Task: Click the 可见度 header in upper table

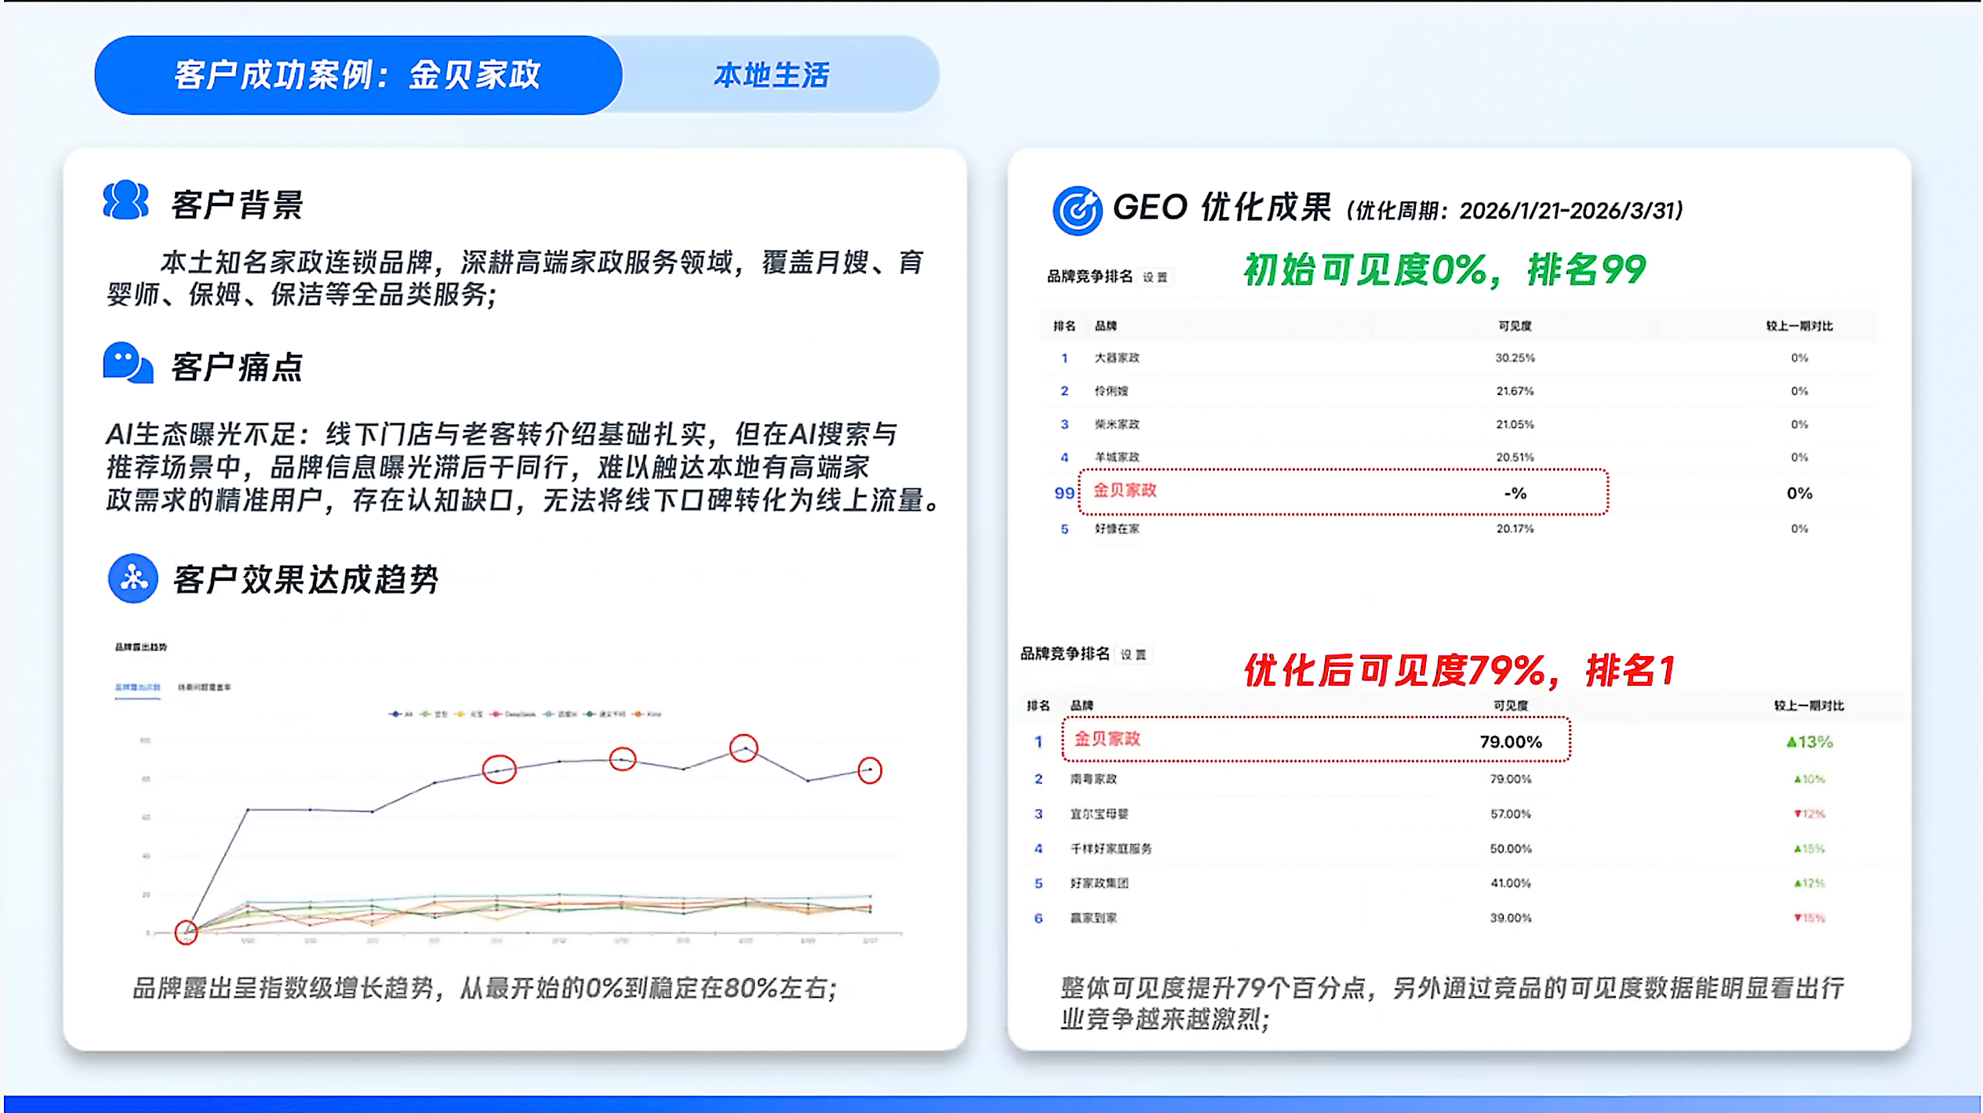Action: pos(1515,326)
